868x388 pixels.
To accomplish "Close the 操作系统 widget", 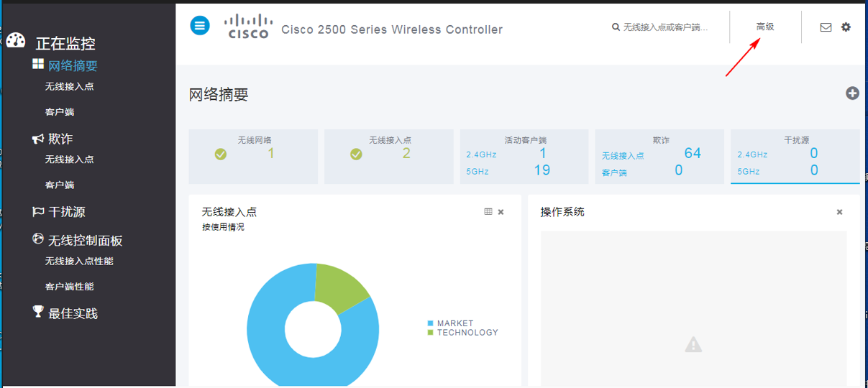I will pyautogui.click(x=839, y=212).
